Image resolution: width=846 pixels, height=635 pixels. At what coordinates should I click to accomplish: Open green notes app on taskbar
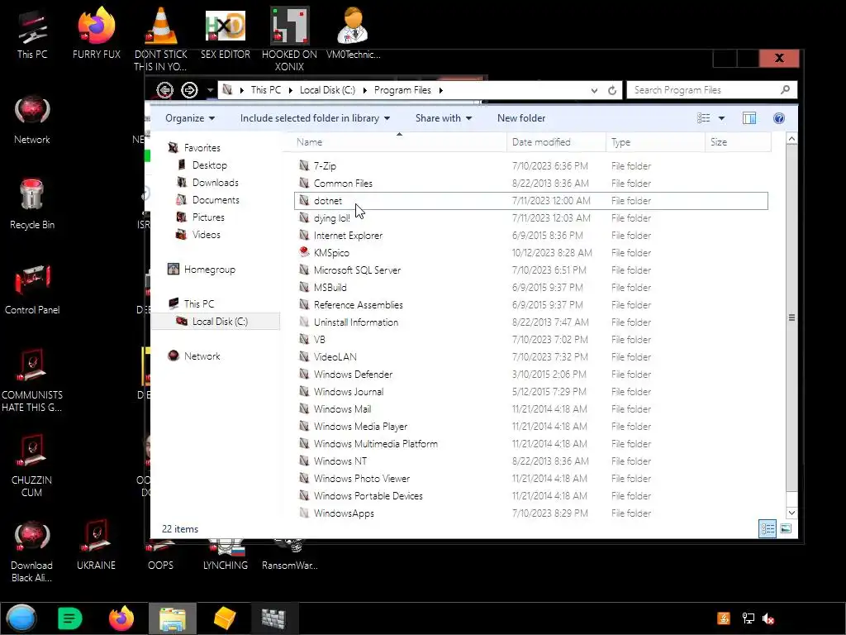[70, 618]
